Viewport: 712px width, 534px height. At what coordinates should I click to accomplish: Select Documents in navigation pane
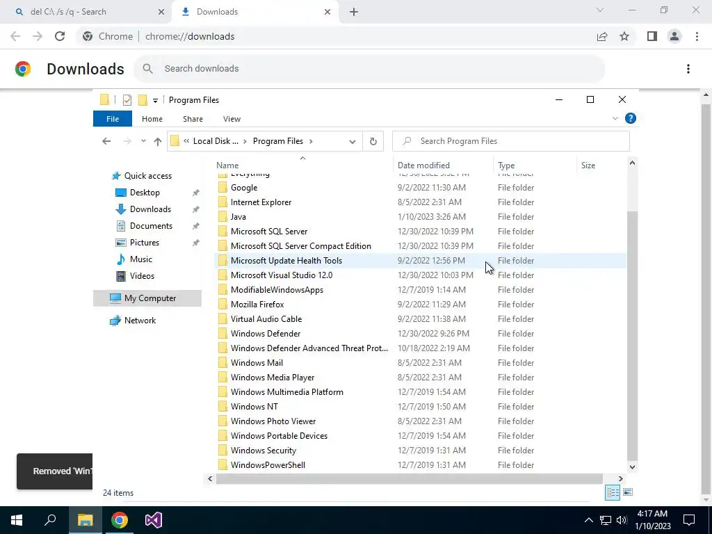[x=151, y=226]
